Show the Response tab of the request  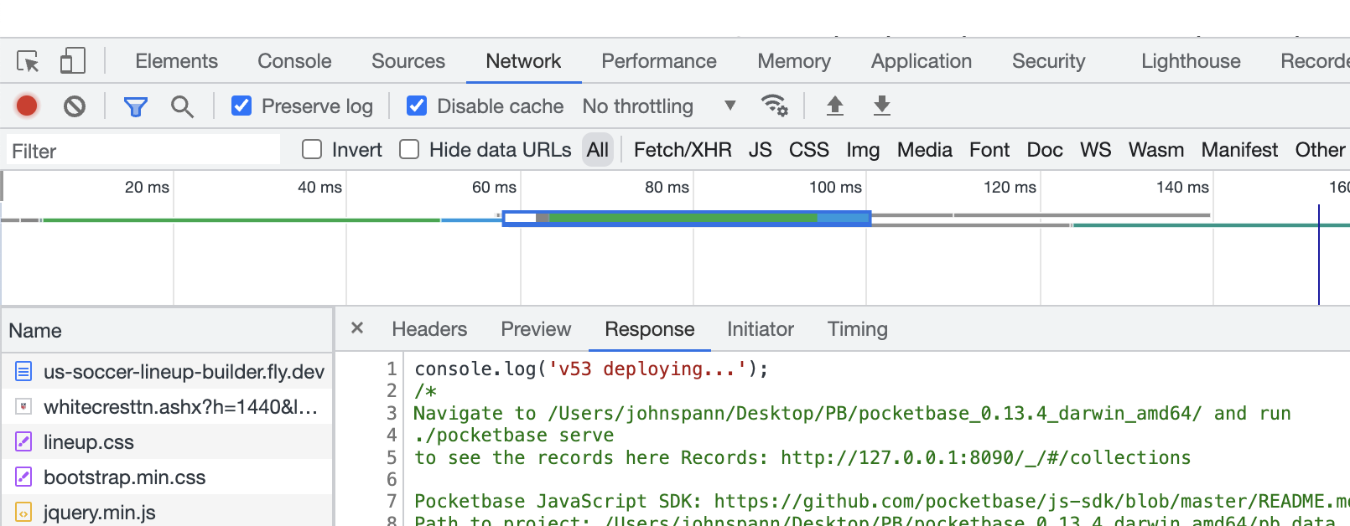pyautogui.click(x=650, y=329)
